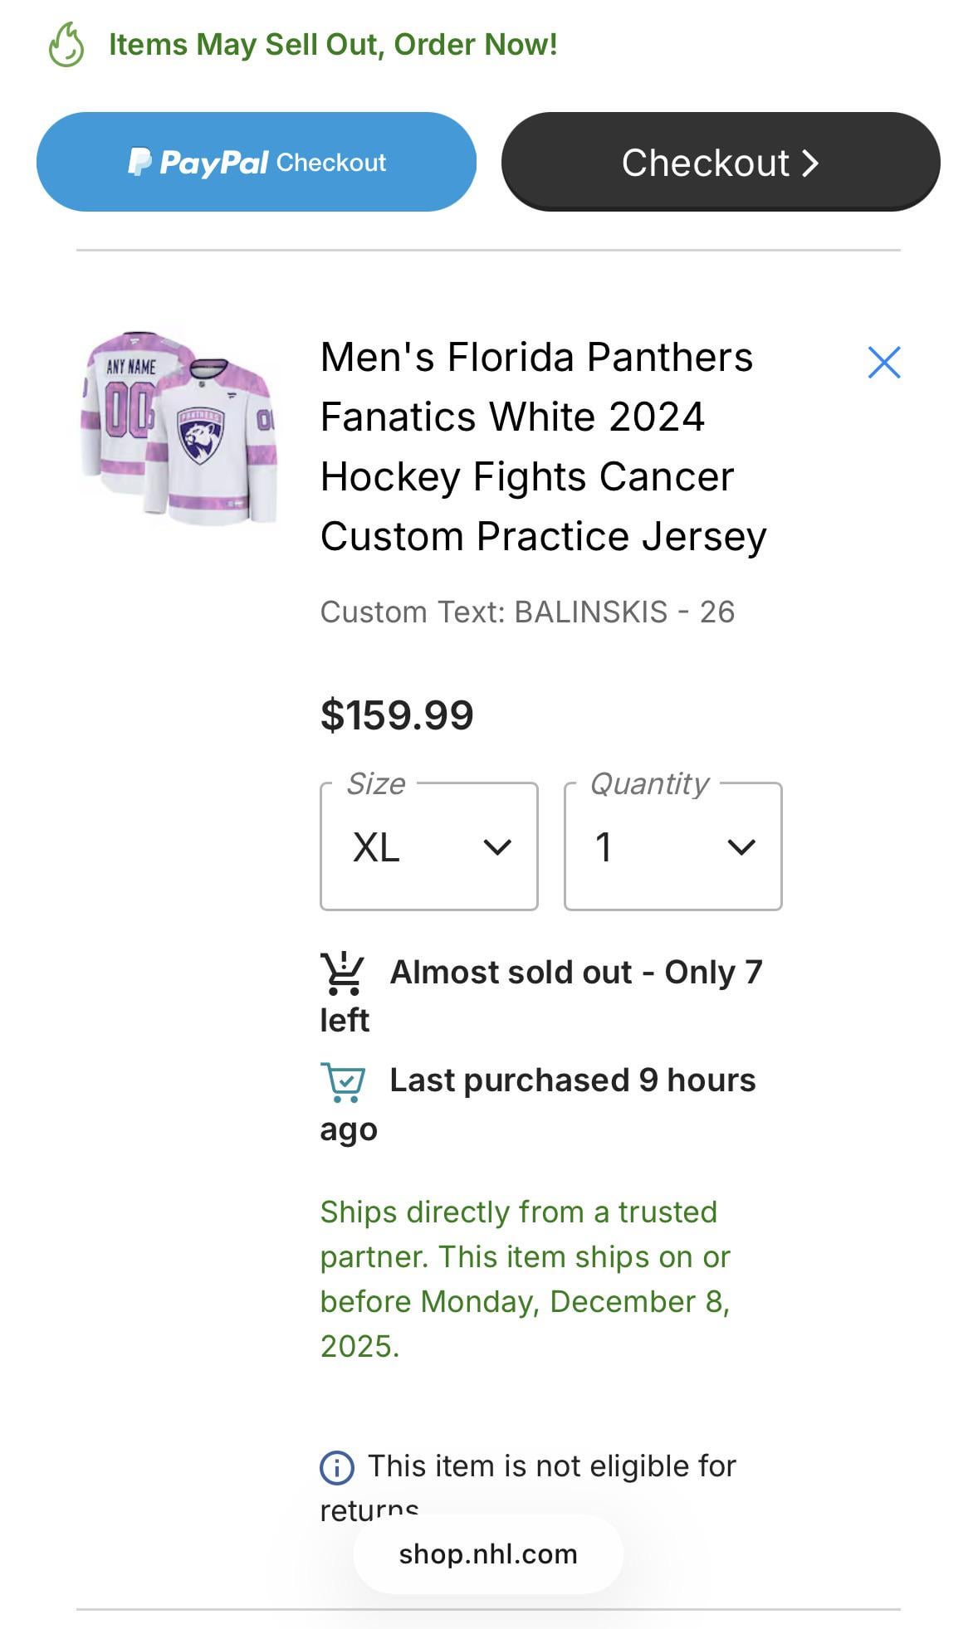Click the Size dropdown chevron arrow
978x1629 pixels.
tap(497, 848)
